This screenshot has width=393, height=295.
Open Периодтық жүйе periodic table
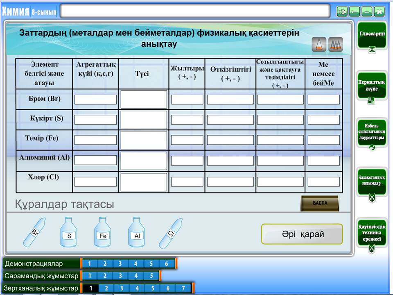[x=372, y=86]
